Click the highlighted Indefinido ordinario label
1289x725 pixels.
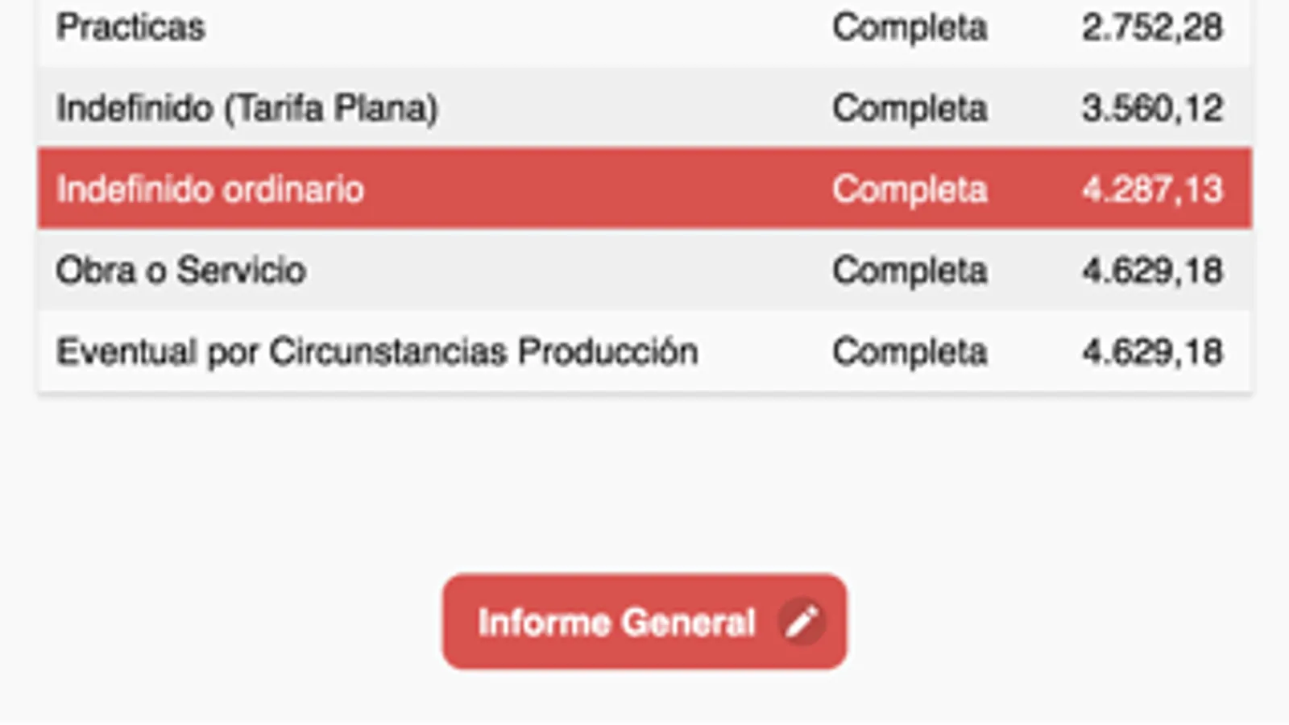click(209, 190)
